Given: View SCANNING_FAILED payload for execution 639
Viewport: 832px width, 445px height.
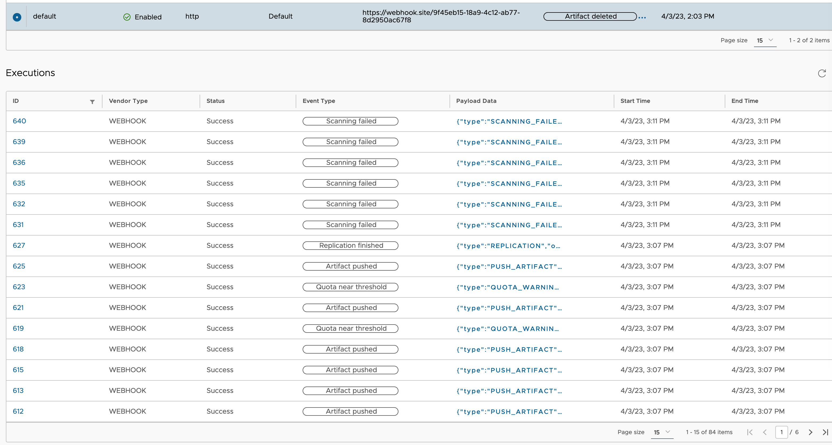Looking at the screenshot, I should pyautogui.click(x=509, y=142).
